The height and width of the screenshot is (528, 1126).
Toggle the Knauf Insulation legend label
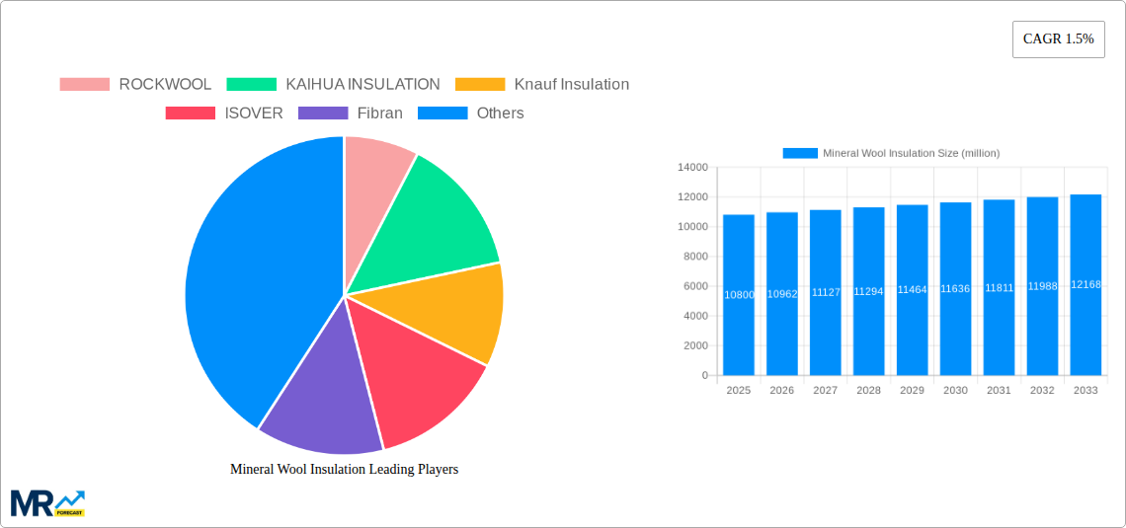click(572, 84)
